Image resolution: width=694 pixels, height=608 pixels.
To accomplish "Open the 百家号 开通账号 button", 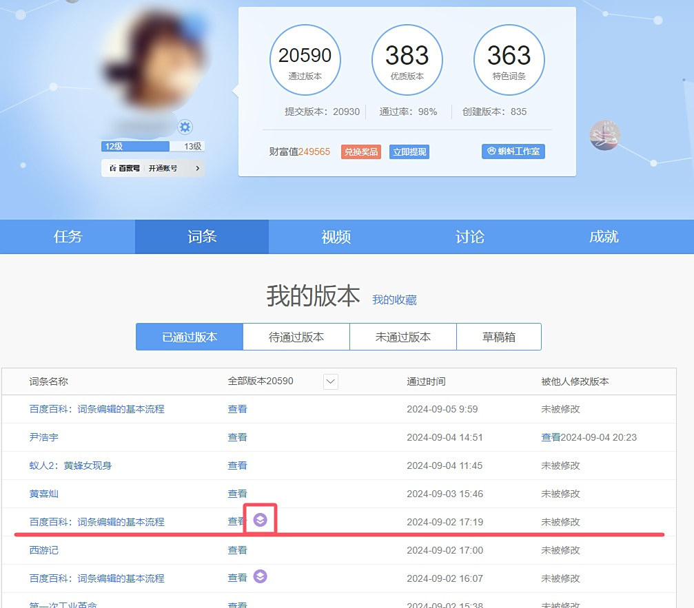I will [x=153, y=168].
